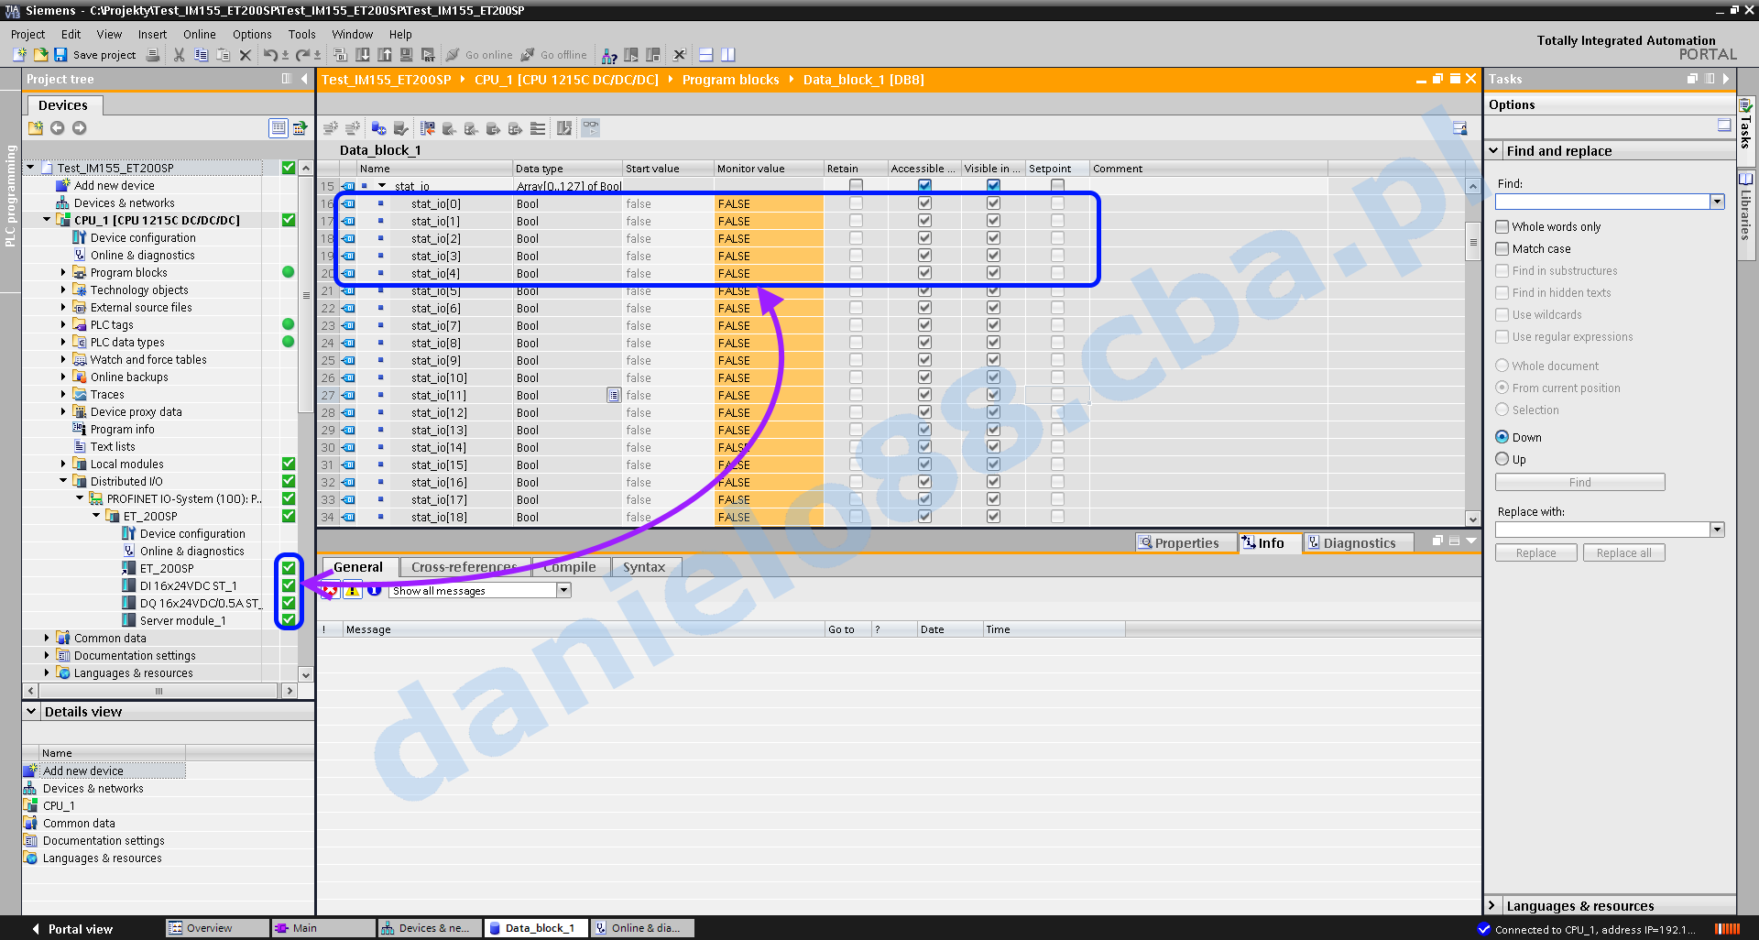The width and height of the screenshot is (1759, 940).
Task: Click the Download to device icon
Action: [363, 55]
